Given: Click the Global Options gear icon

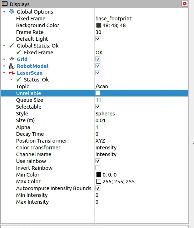Looking at the screenshot, I should point(12,11).
